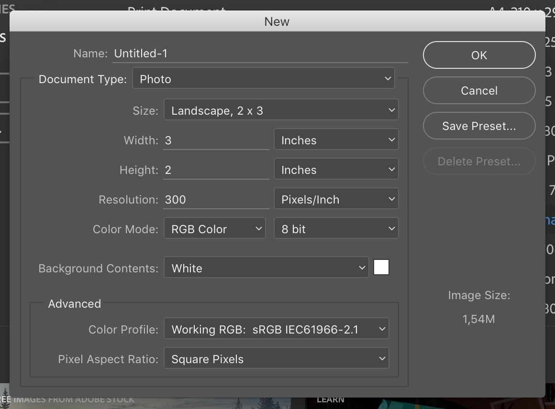
Task: Open the Background Contents dropdown
Action: point(266,268)
